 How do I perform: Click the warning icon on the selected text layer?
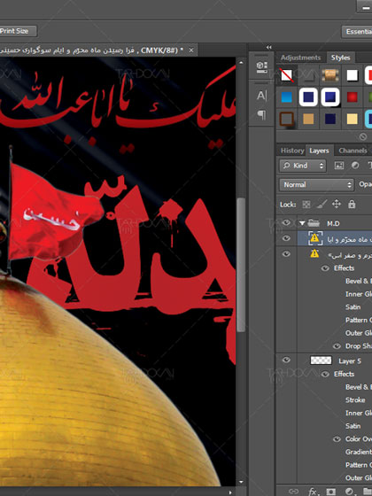click(314, 238)
